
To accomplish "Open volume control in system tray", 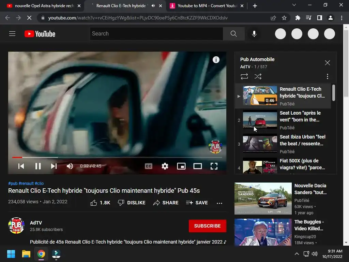I will (x=315, y=253).
